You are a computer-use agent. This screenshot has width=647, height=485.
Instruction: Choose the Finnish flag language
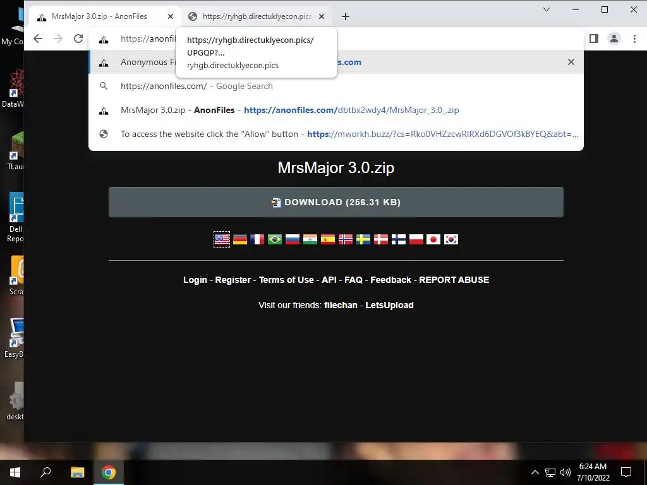pos(399,239)
